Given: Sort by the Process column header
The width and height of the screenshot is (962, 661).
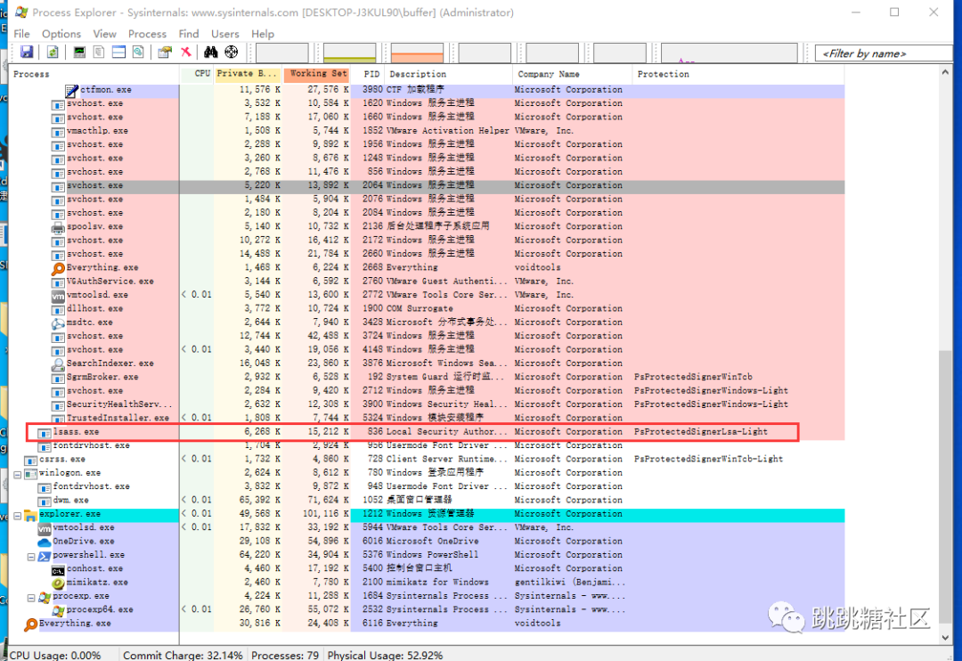Looking at the screenshot, I should pyautogui.click(x=94, y=74).
